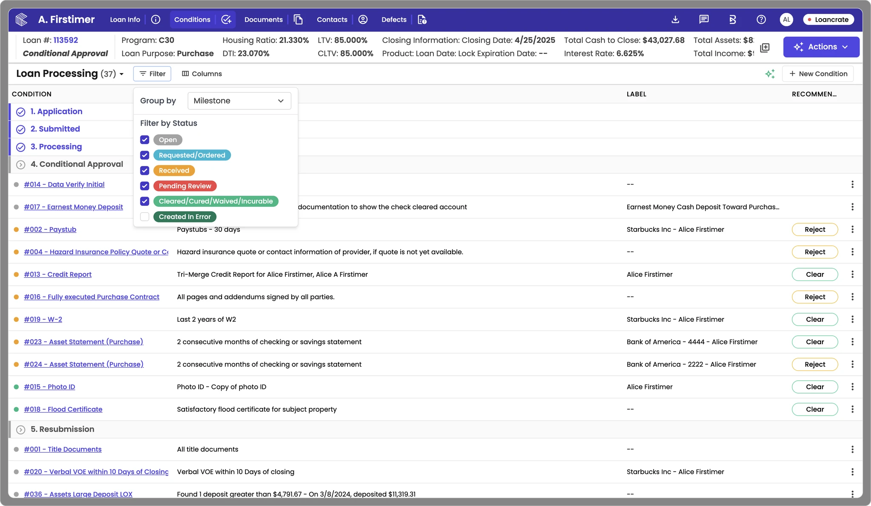Image resolution: width=871 pixels, height=506 pixels.
Task: Open the Conditions tab
Action: click(192, 20)
